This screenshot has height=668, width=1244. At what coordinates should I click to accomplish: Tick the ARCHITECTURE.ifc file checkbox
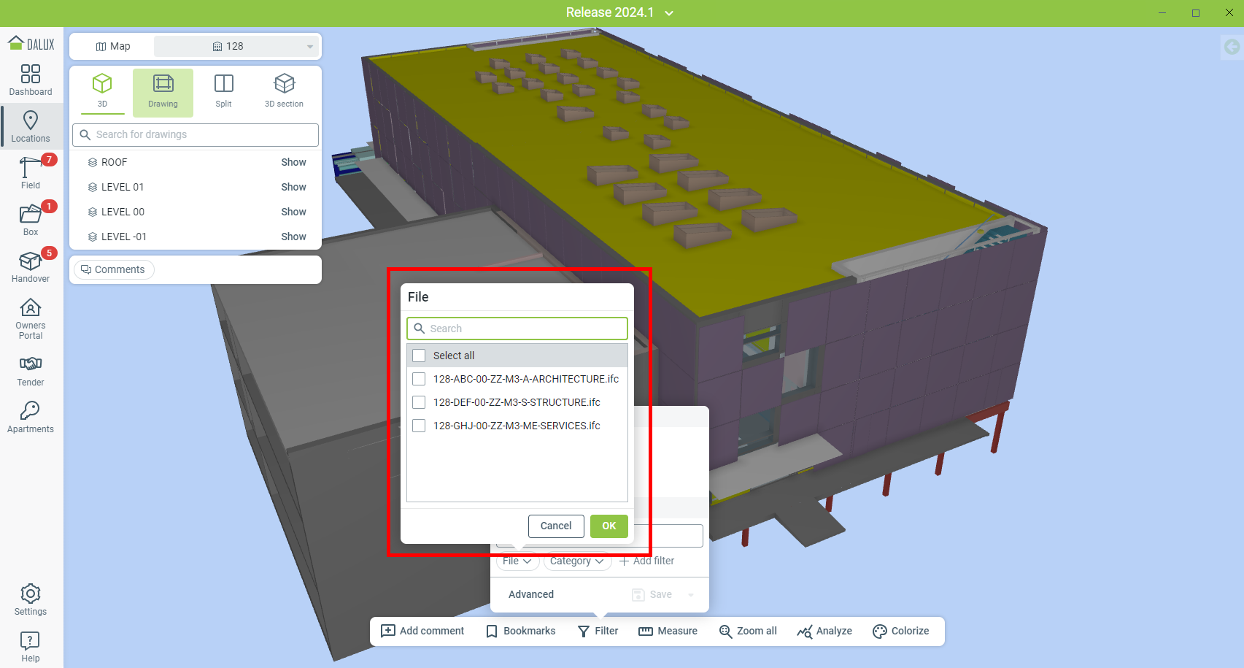(419, 379)
